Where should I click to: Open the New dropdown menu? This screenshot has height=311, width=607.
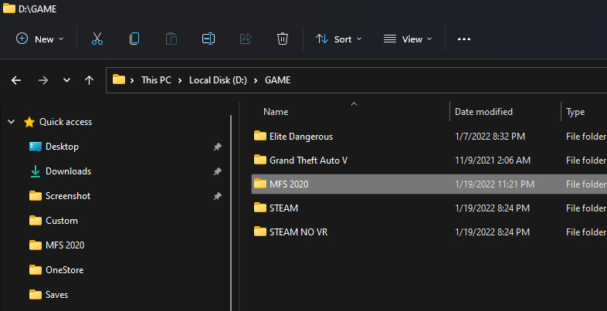click(x=40, y=39)
